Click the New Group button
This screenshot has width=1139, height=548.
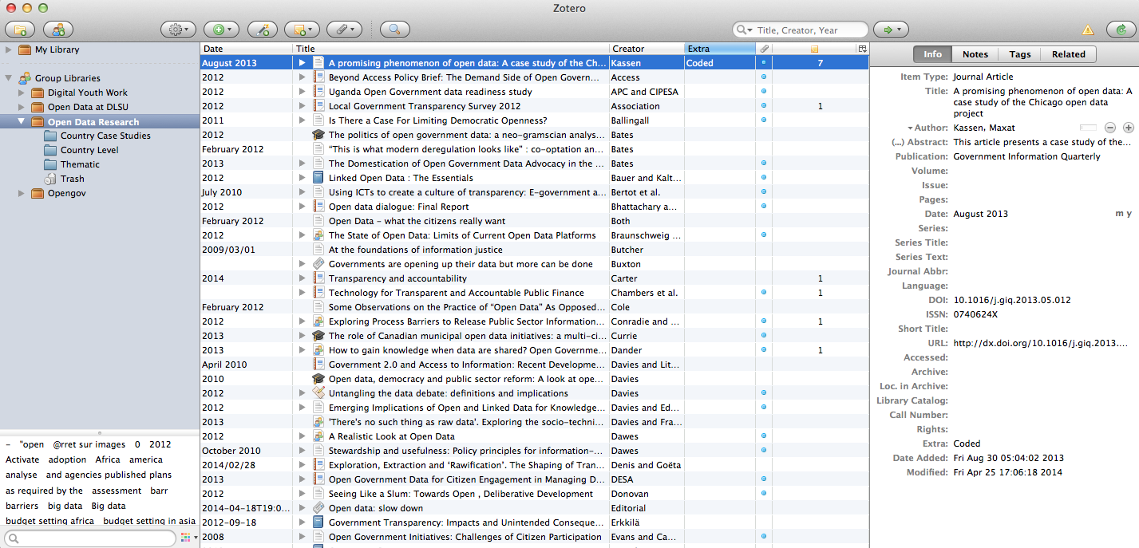57,30
